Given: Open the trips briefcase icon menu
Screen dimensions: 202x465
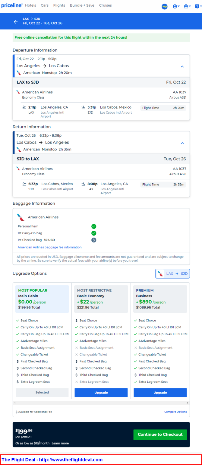Looking at the screenshot, I should click(187, 6).
